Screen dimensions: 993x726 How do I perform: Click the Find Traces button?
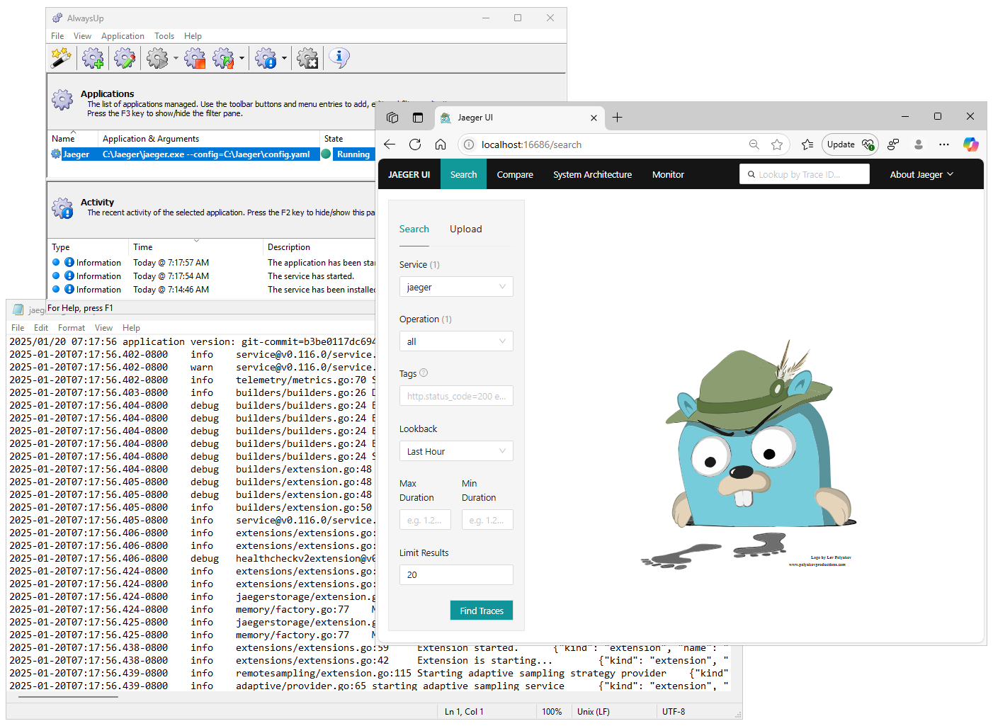click(482, 611)
